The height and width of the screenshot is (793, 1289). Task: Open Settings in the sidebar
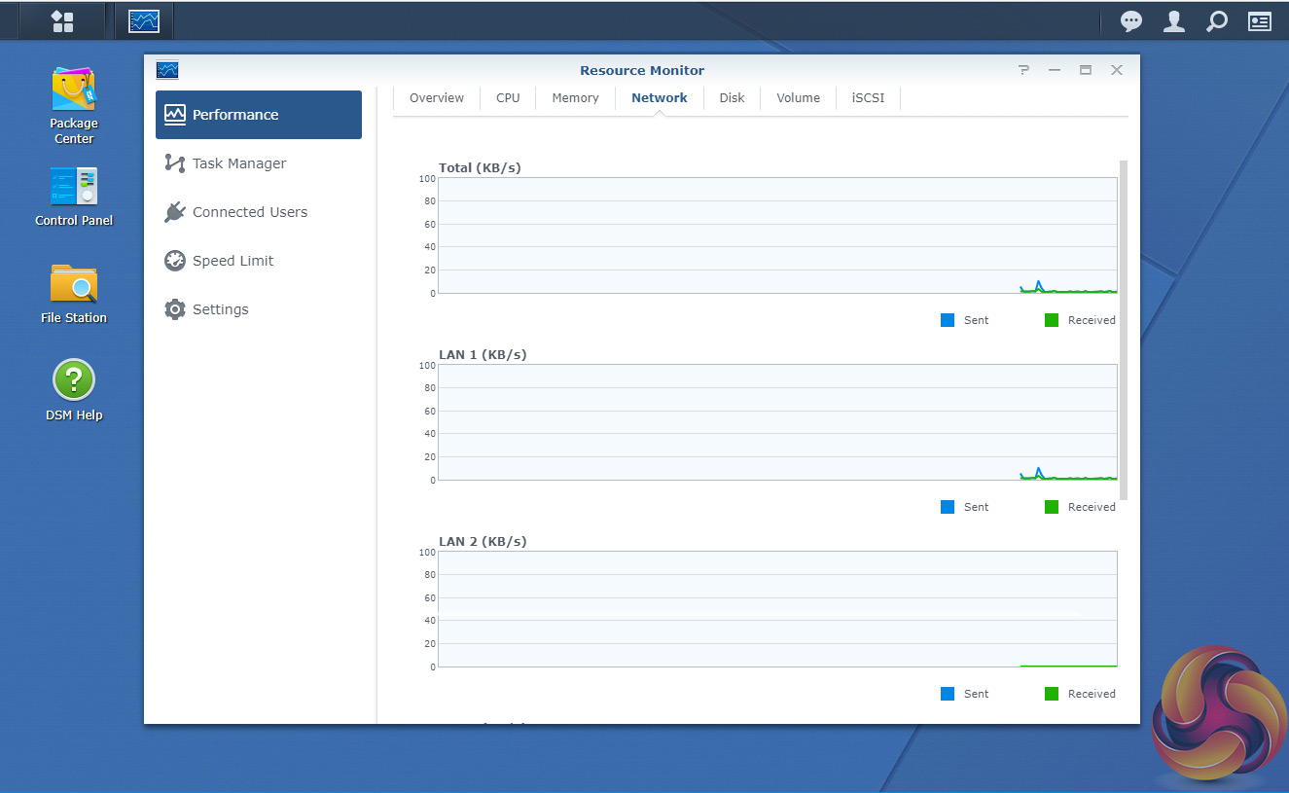[220, 309]
